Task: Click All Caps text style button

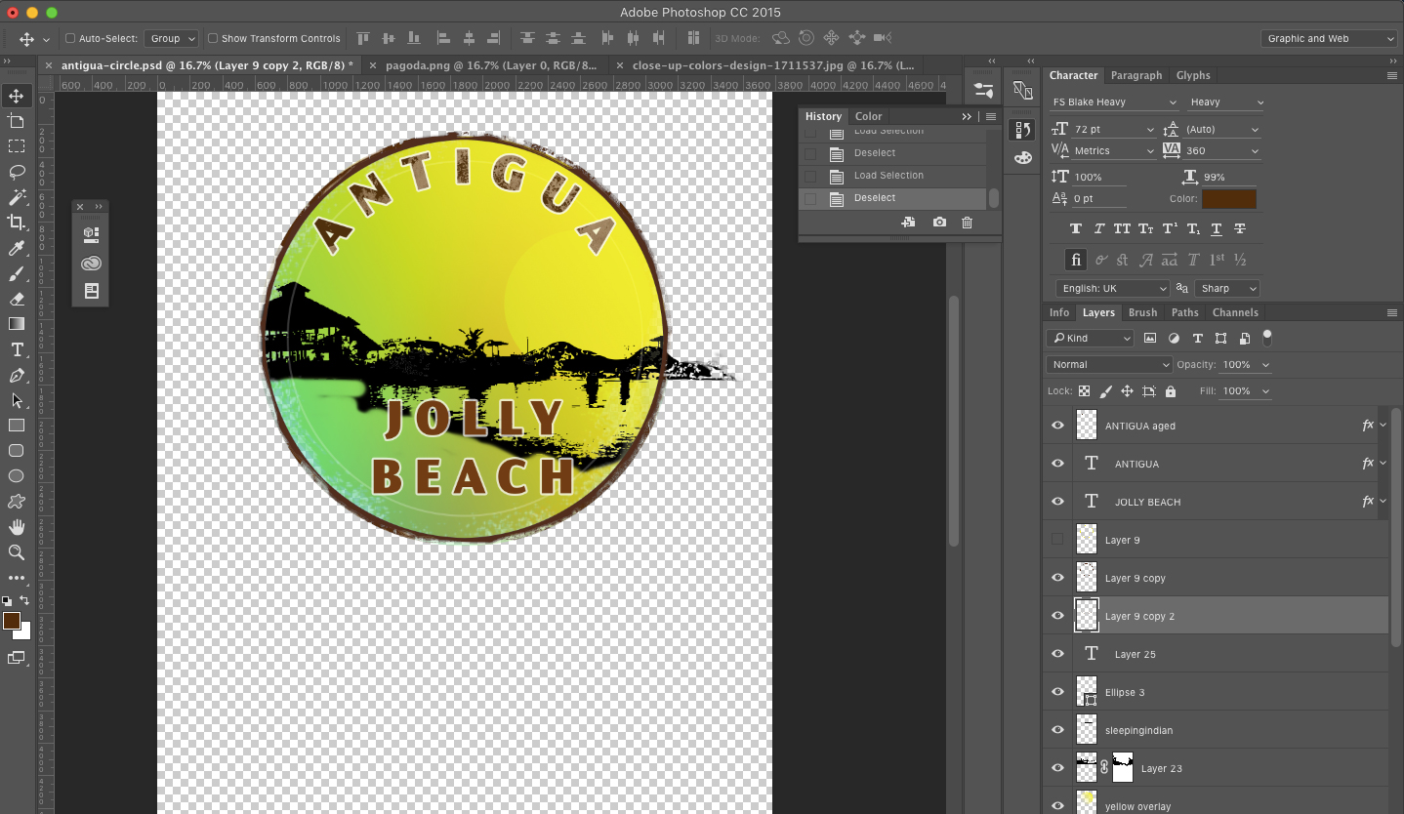Action: (x=1123, y=229)
